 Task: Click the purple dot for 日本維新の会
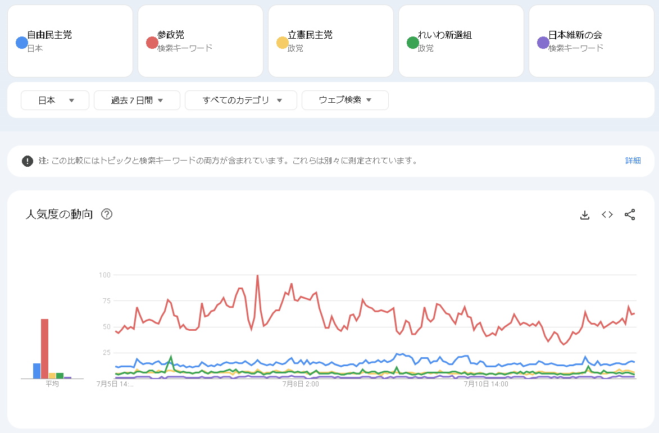543,43
